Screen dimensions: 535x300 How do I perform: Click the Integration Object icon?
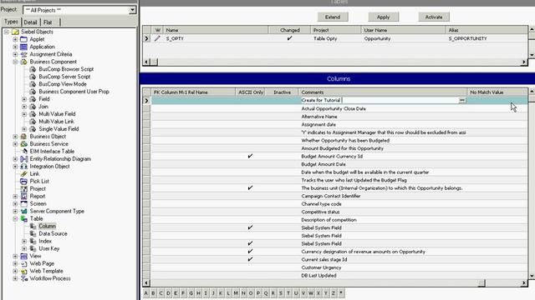point(23,167)
